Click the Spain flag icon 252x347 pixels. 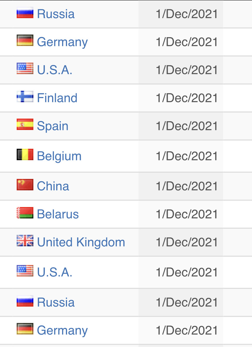(x=25, y=124)
